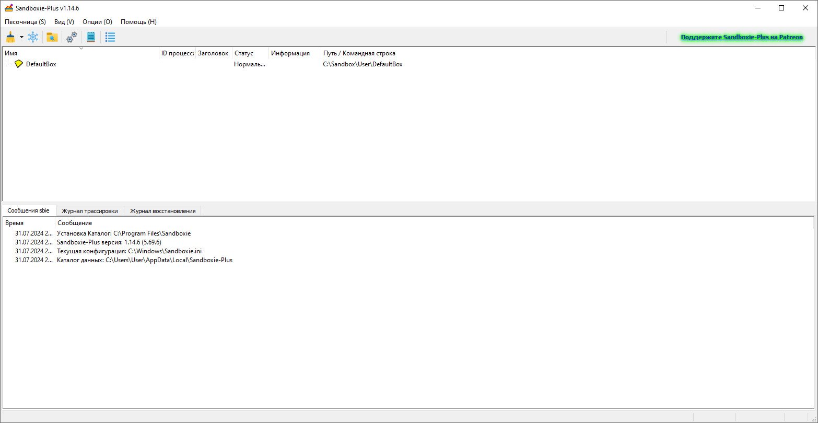Follow the Поддержите Sandboxie-Plus на Patreon link
The image size is (818, 423).
[x=742, y=38]
